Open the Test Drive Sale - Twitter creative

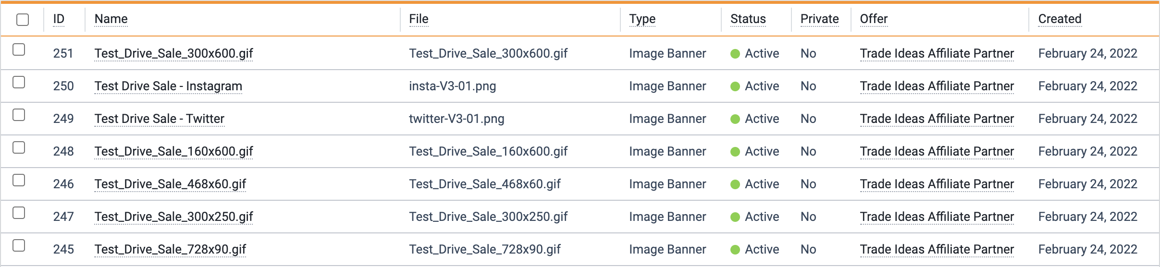click(160, 119)
